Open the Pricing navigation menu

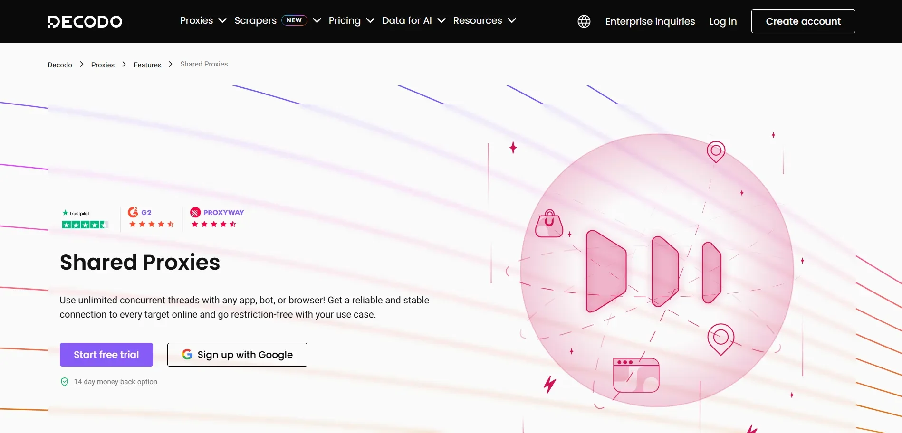345,20
